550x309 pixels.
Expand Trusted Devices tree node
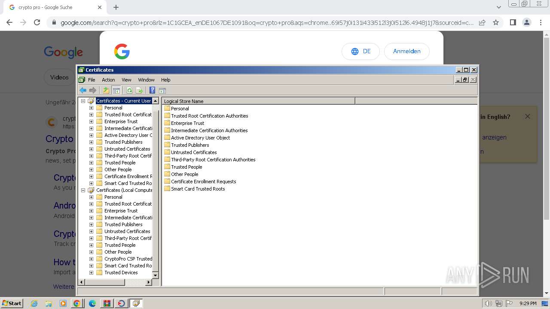click(91, 273)
